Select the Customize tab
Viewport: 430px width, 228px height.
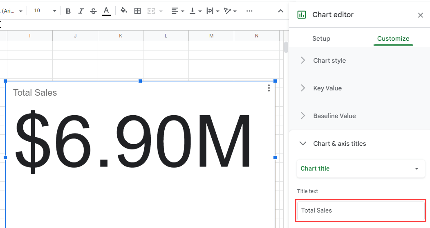[x=393, y=39]
